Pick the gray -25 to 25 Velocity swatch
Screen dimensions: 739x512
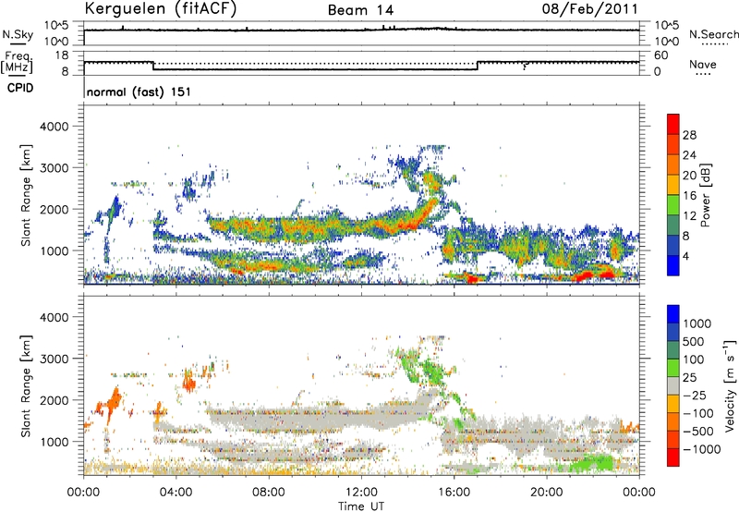pyautogui.click(x=673, y=385)
